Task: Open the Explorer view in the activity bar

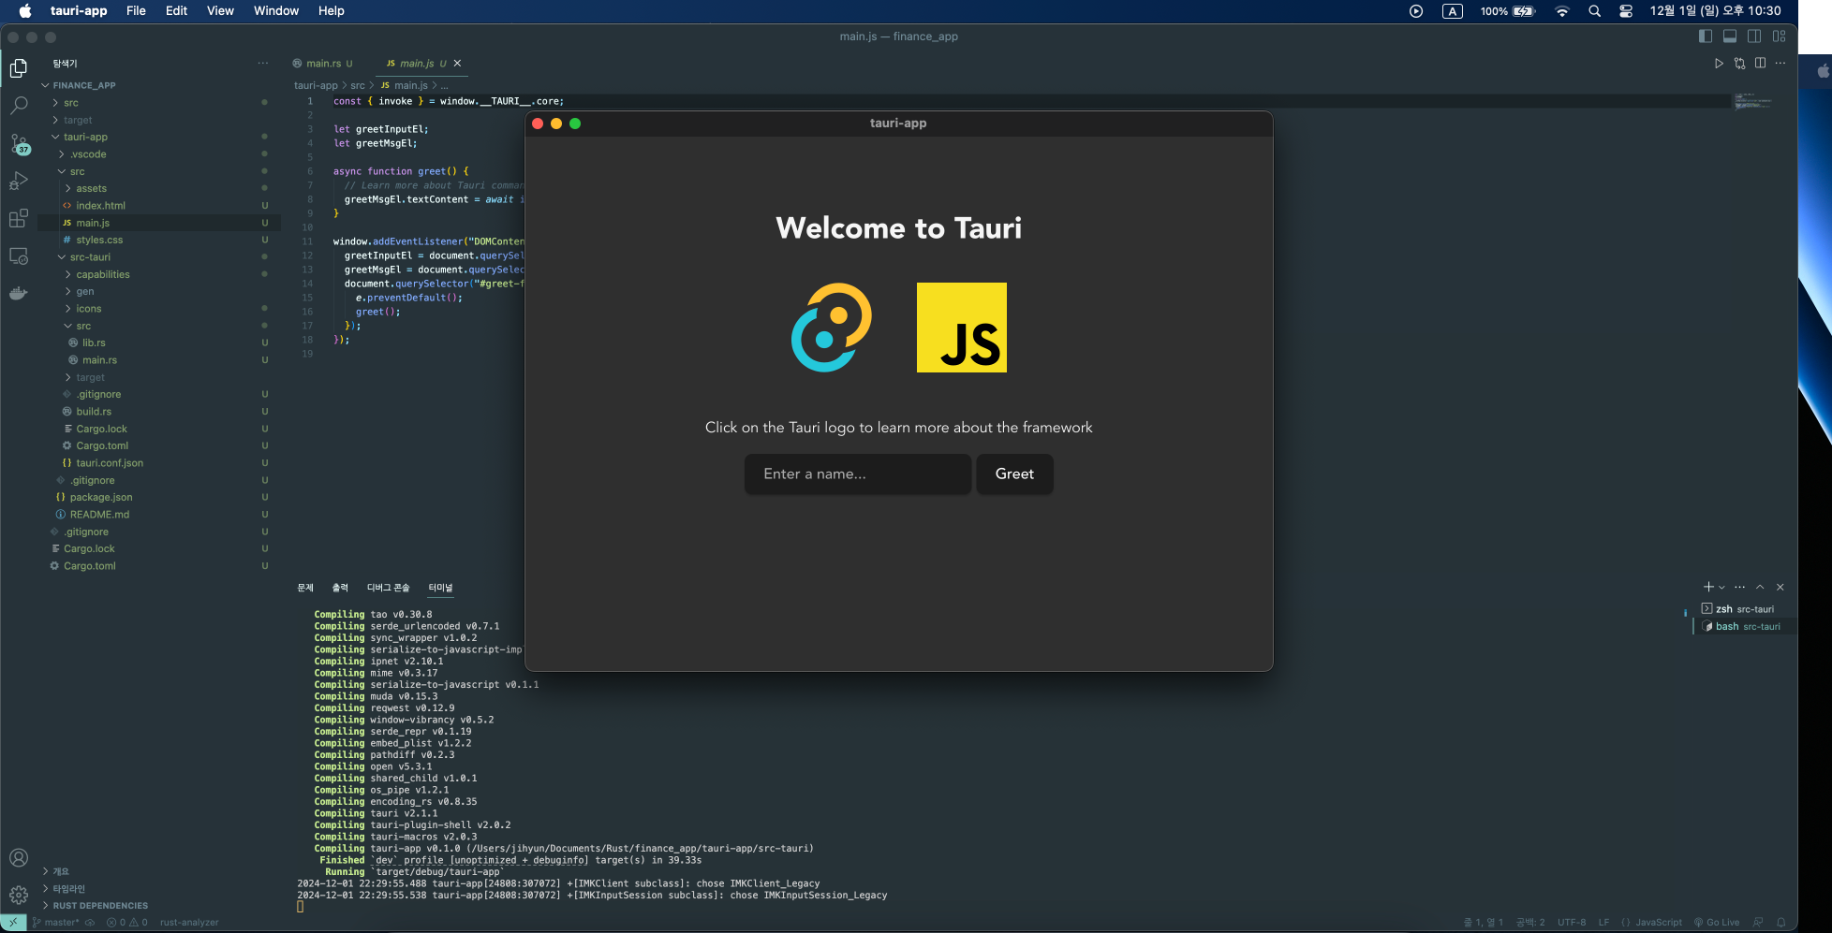Action: coord(19,68)
